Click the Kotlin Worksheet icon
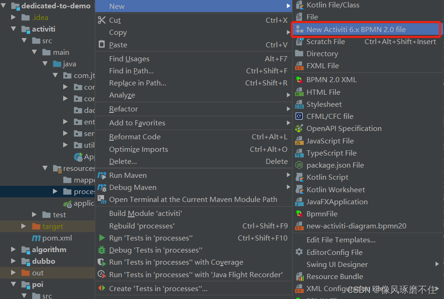Viewport: 444px width, 299px height. [x=299, y=189]
